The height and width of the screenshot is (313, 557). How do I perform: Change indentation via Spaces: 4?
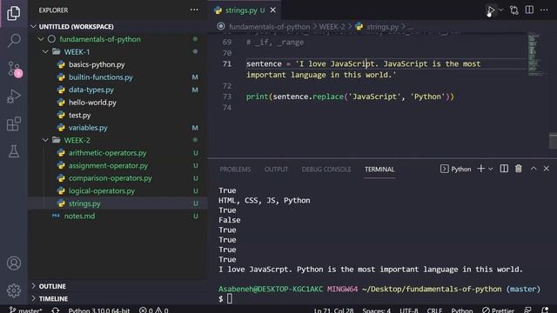(376, 310)
